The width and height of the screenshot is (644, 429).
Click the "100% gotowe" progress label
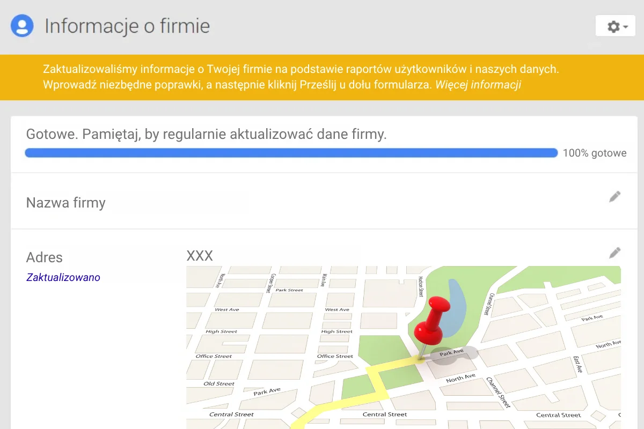tap(594, 153)
